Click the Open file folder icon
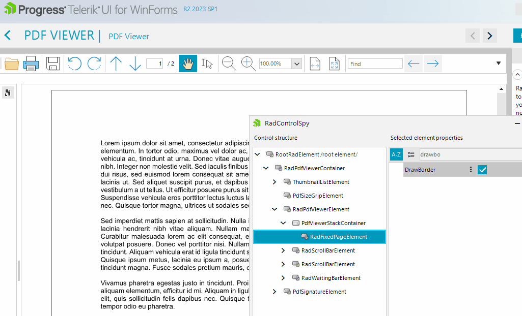The height and width of the screenshot is (316, 522). (x=11, y=64)
